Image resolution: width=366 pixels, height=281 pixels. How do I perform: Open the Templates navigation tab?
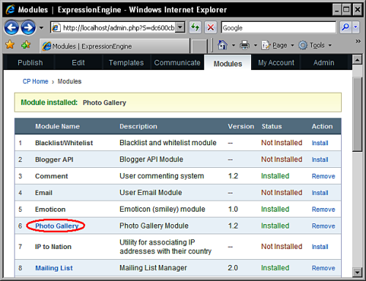click(126, 63)
